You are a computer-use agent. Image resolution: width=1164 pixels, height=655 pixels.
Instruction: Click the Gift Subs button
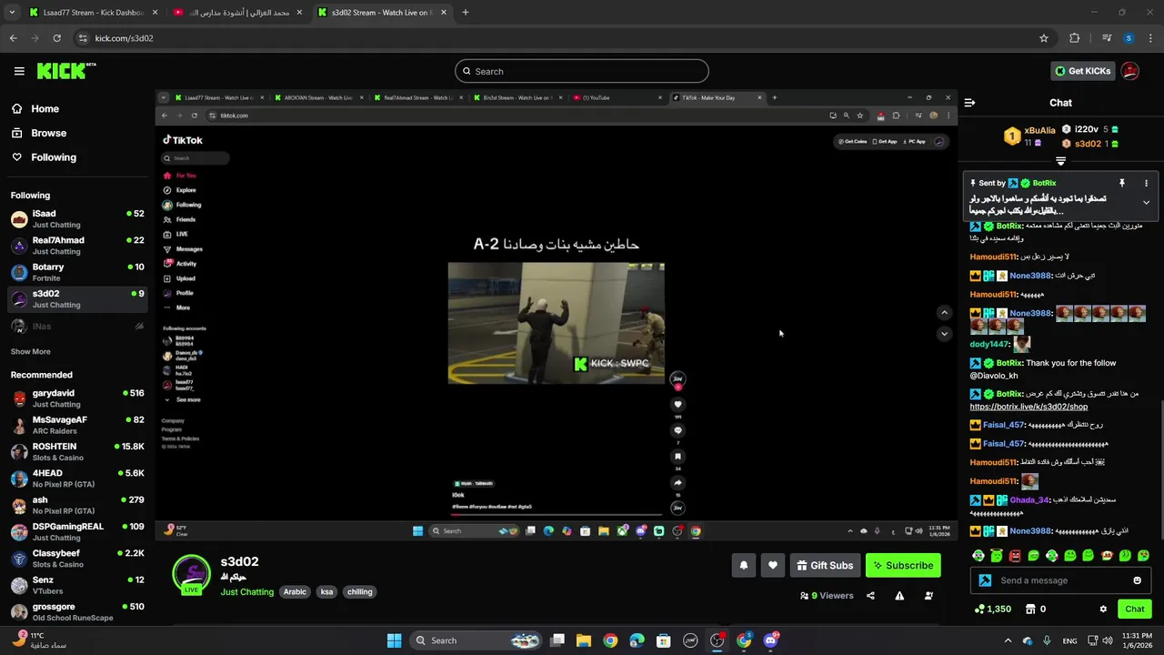coord(825,566)
